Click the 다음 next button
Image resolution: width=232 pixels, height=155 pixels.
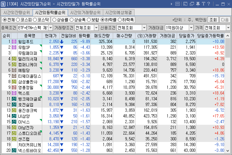click(225, 20)
